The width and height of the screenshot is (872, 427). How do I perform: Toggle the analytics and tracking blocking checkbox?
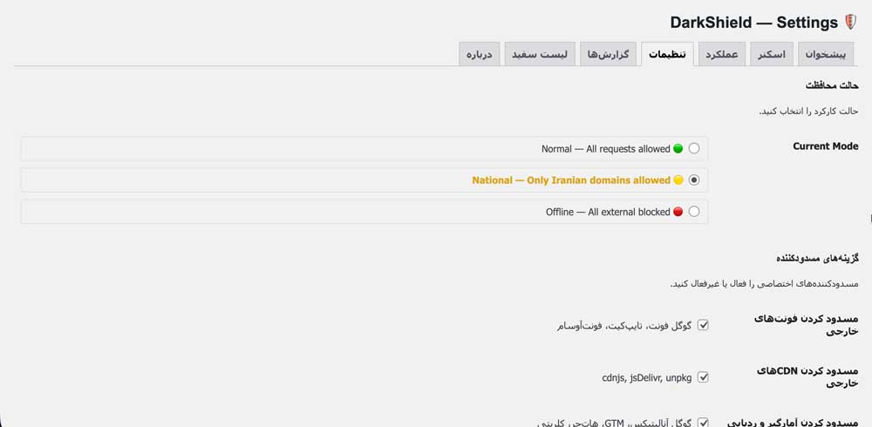coord(703,423)
